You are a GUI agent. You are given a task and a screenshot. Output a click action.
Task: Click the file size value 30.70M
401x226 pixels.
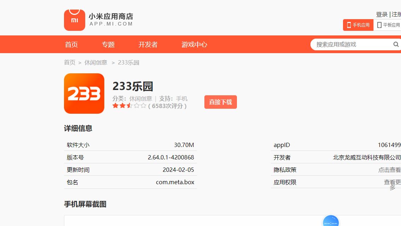point(184,145)
